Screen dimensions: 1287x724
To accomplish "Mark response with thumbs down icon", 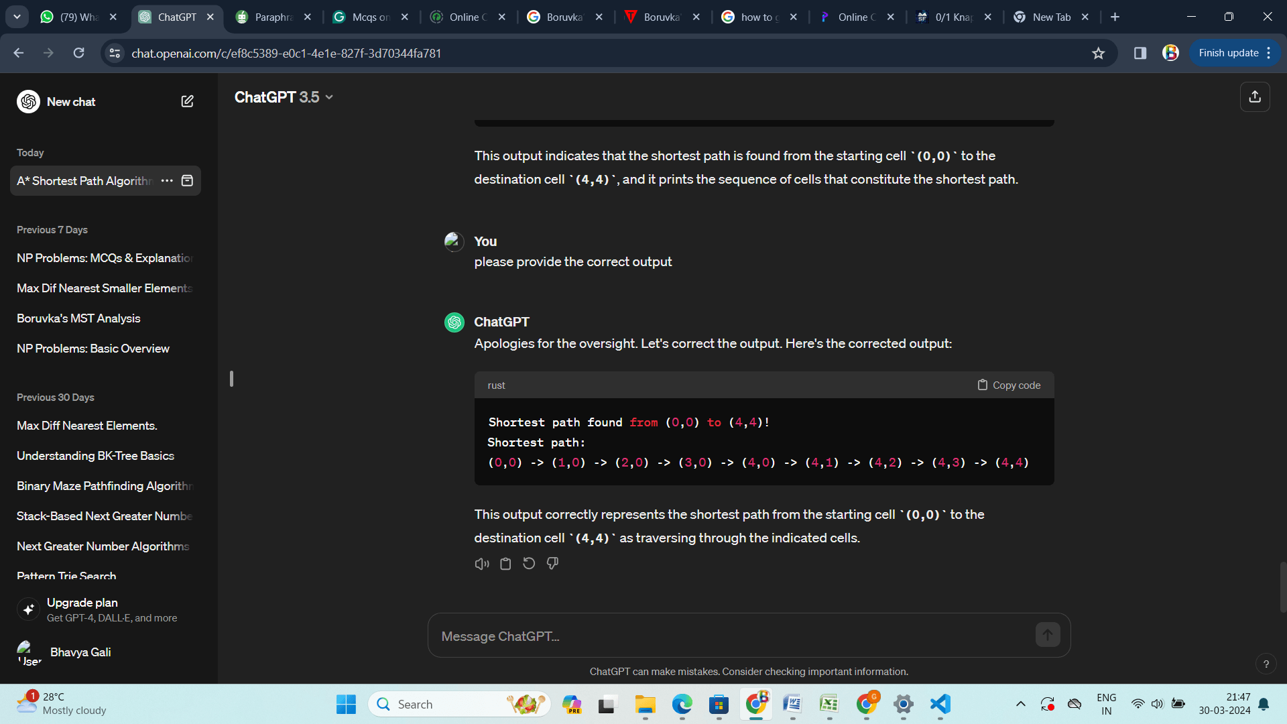I will [x=552, y=564].
